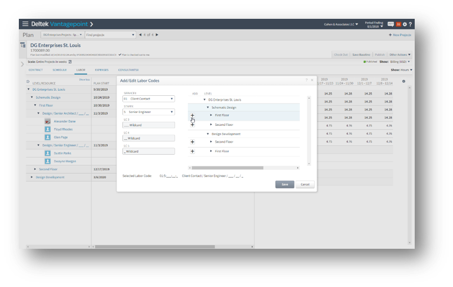
Task: Click the LC 4 Wildcard field
Action: 148,138
